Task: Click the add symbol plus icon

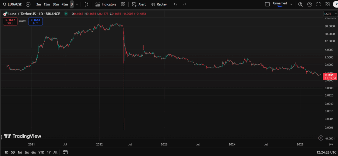Action: (28, 4)
